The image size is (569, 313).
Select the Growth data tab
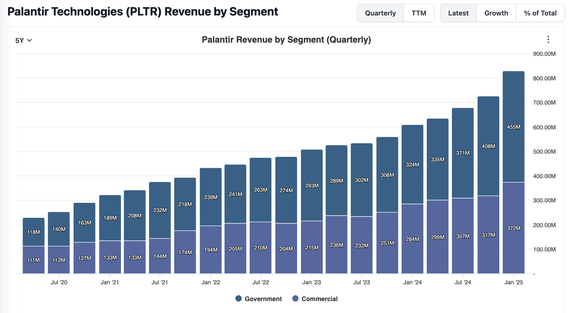tap(496, 13)
